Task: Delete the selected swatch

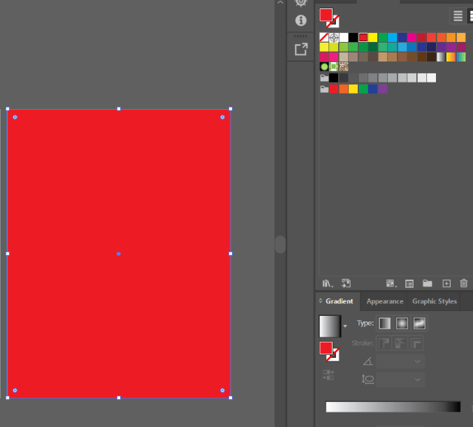Action: (x=464, y=283)
